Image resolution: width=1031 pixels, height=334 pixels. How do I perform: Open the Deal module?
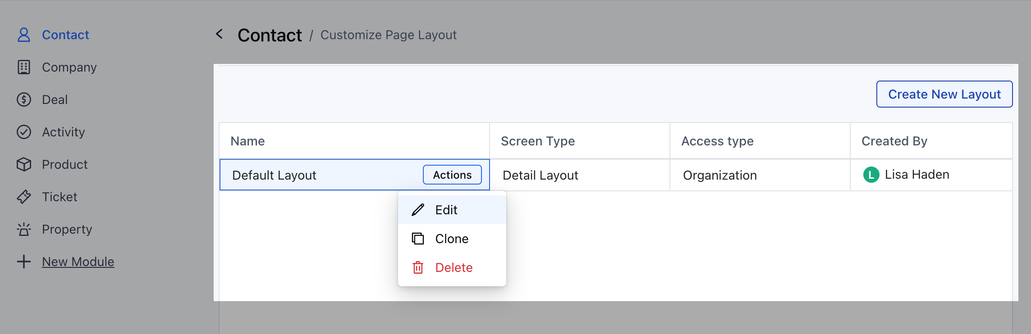coord(55,99)
